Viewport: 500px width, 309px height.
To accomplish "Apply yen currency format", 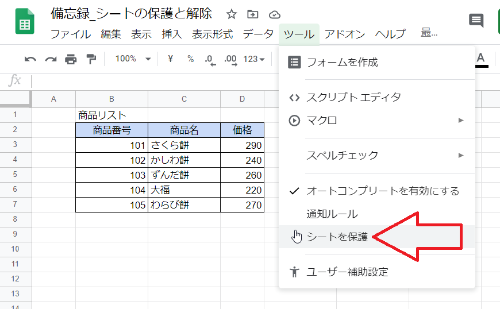I will [170, 59].
